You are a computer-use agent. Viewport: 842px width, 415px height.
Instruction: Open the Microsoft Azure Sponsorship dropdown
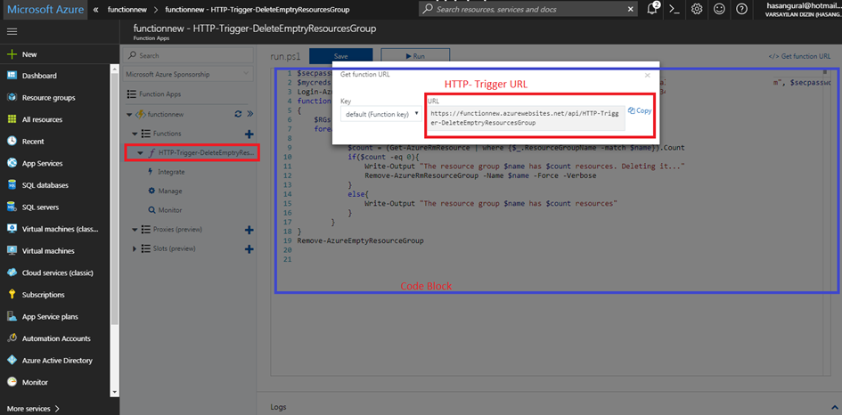pos(189,74)
